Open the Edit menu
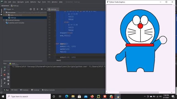Viewport: 177px width, 99px height. 10,2
